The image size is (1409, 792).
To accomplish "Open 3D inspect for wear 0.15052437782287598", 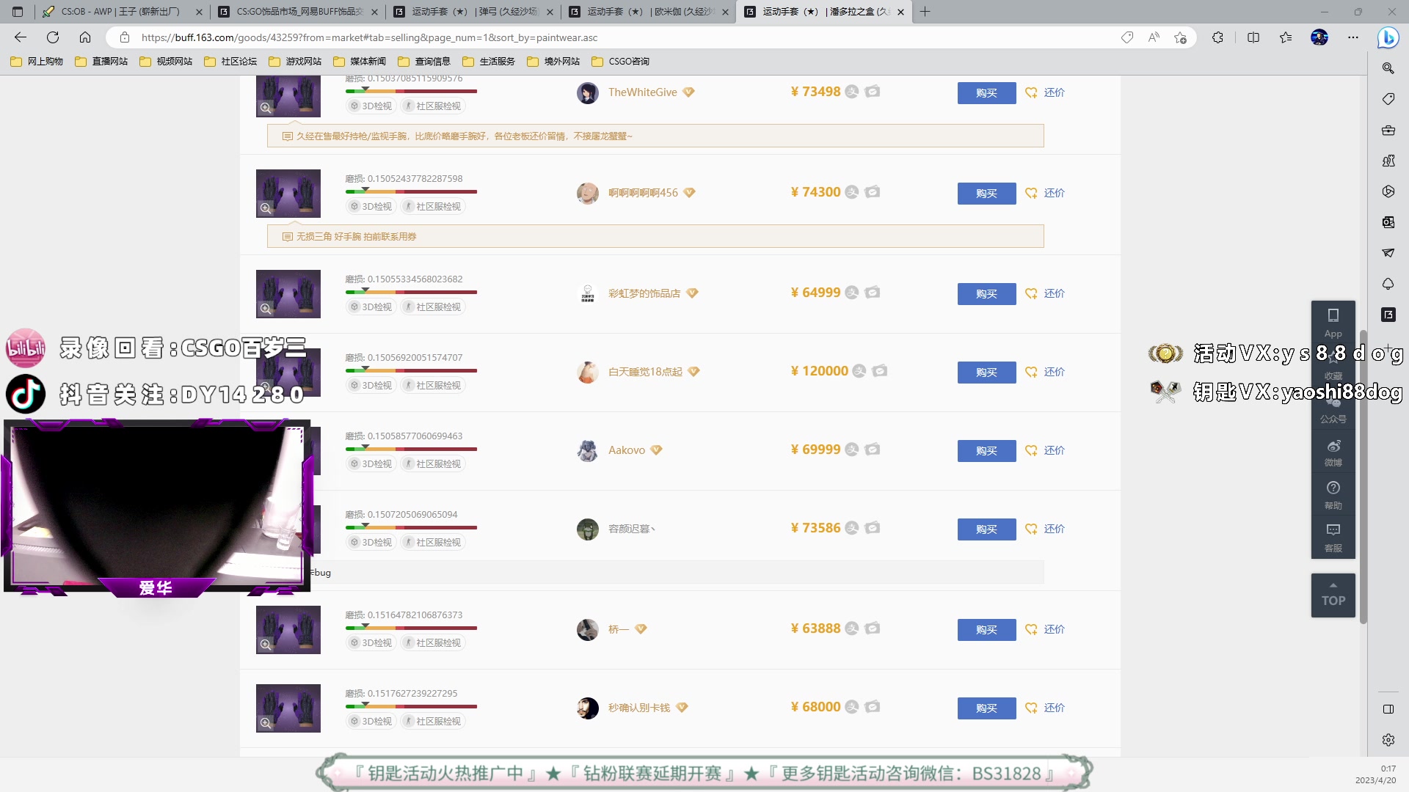I will pyautogui.click(x=371, y=207).
